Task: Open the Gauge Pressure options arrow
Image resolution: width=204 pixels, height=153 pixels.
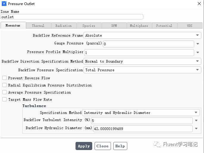Action: (198, 44)
